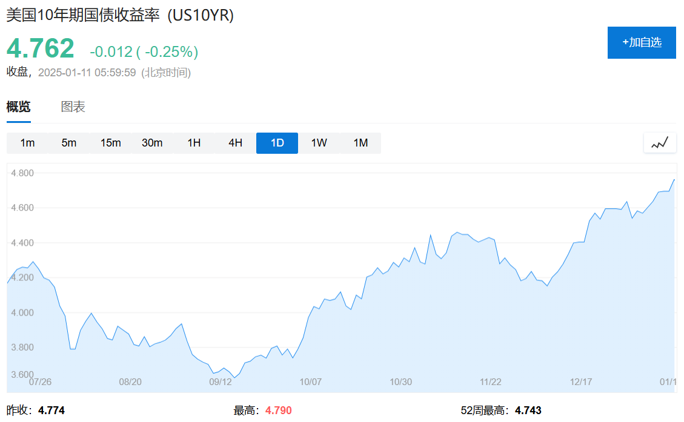Click the current yield value 4.762

(41, 48)
